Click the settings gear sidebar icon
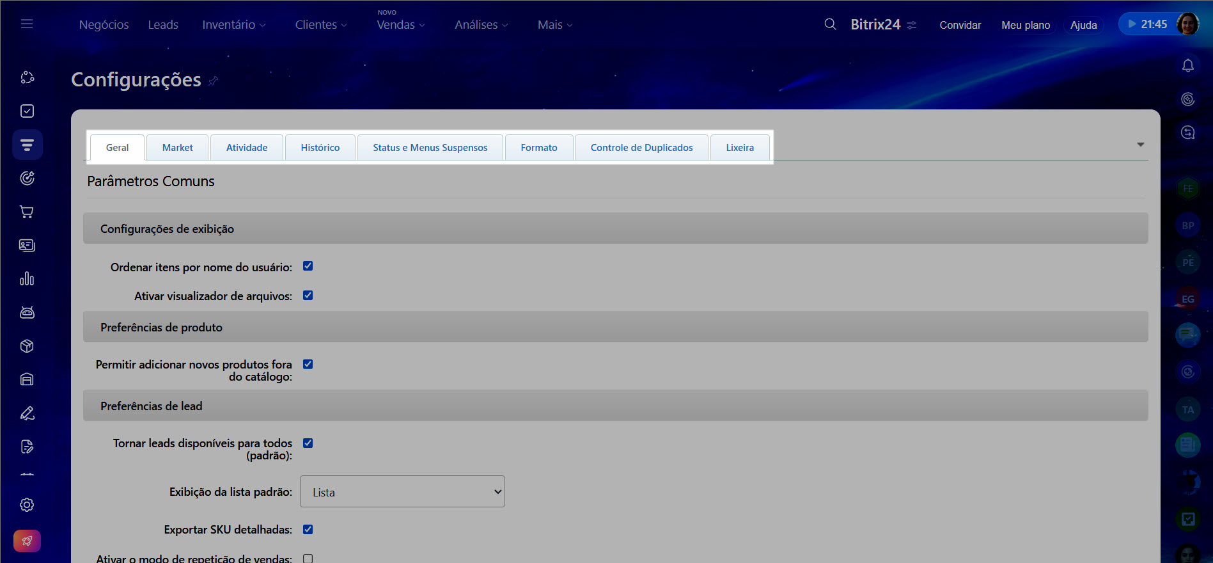This screenshot has height=563, width=1213. 27,505
